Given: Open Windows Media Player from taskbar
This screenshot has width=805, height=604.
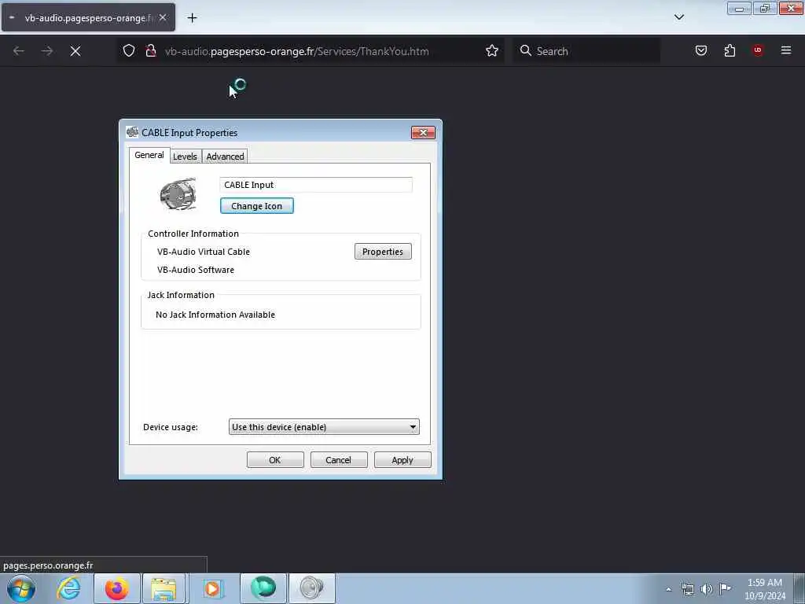Looking at the screenshot, I should pos(212,588).
